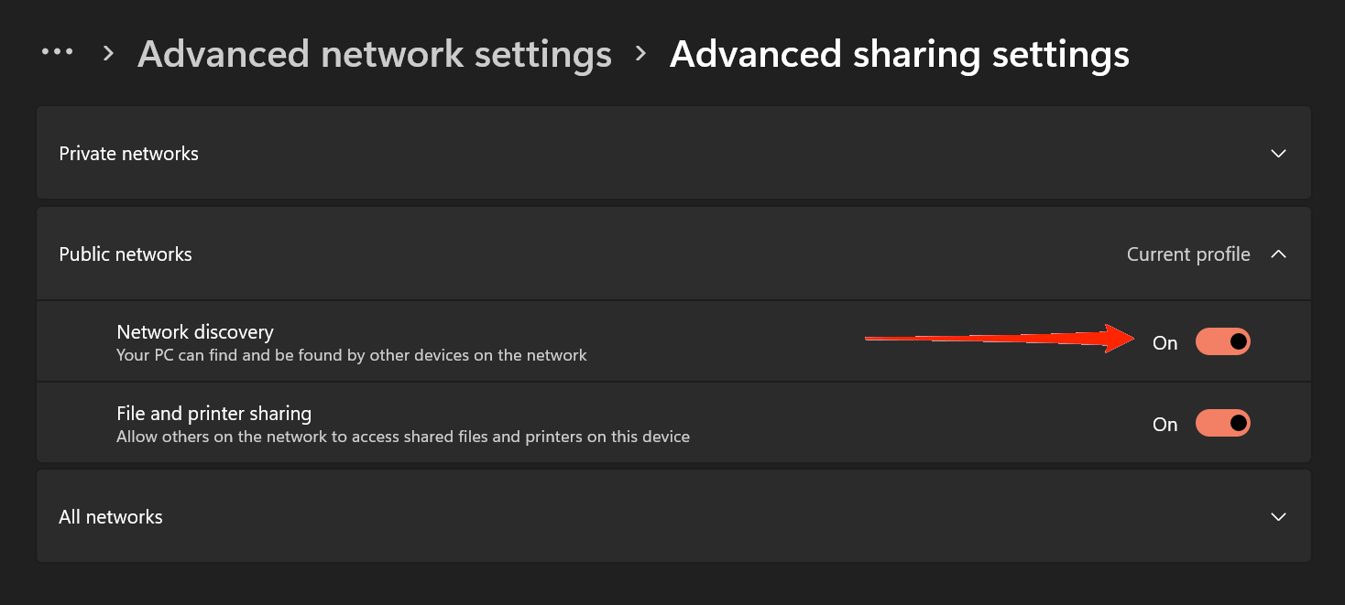Screen dimensions: 1345x605
Task: Click the breadcrumb separator arrow icon
Action: pos(107,54)
